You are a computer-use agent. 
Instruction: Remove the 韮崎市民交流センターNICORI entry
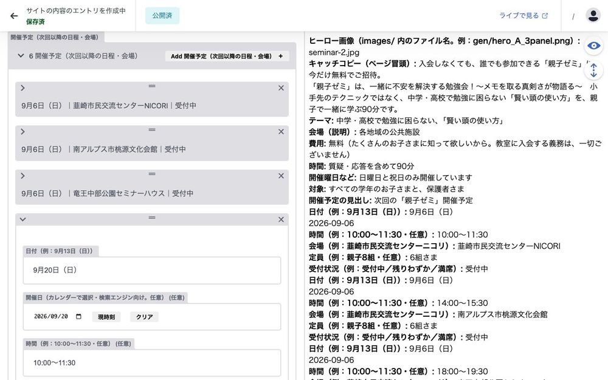281,88
